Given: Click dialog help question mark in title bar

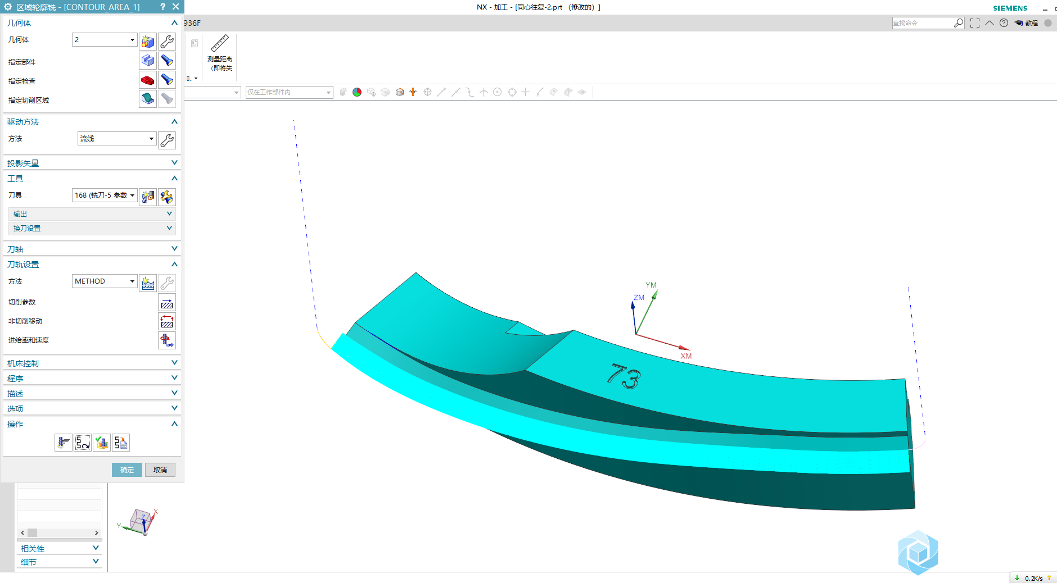Looking at the screenshot, I should click(163, 7).
